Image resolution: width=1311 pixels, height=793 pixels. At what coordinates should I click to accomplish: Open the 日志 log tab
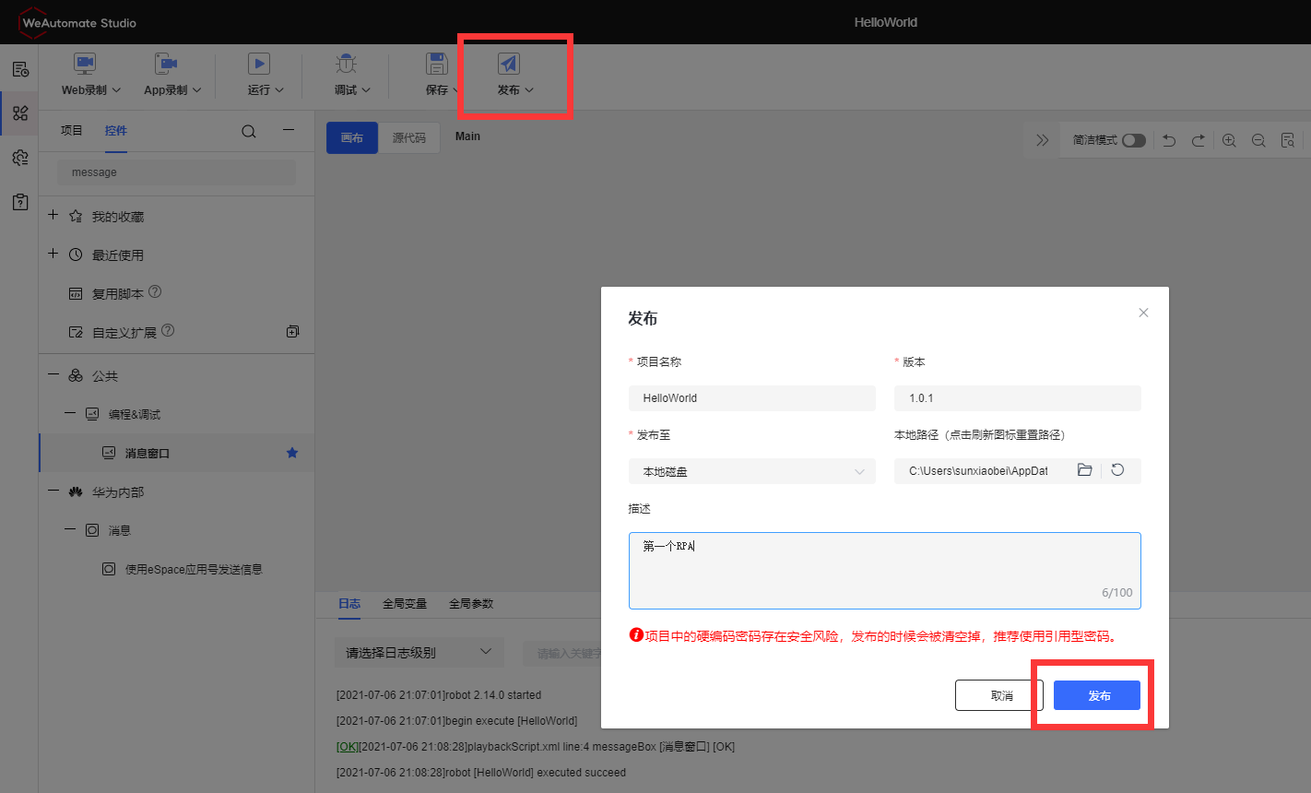pyautogui.click(x=349, y=604)
